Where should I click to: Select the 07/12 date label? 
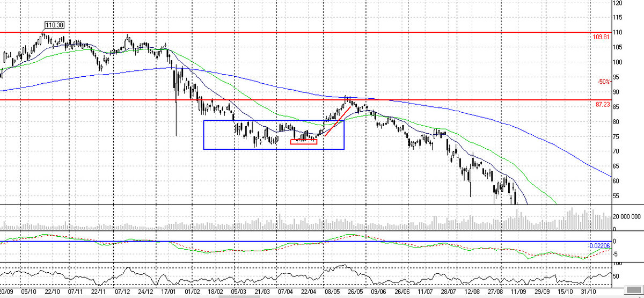(122, 292)
